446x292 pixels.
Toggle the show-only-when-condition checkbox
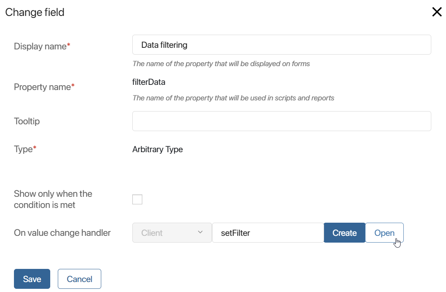pos(137,199)
